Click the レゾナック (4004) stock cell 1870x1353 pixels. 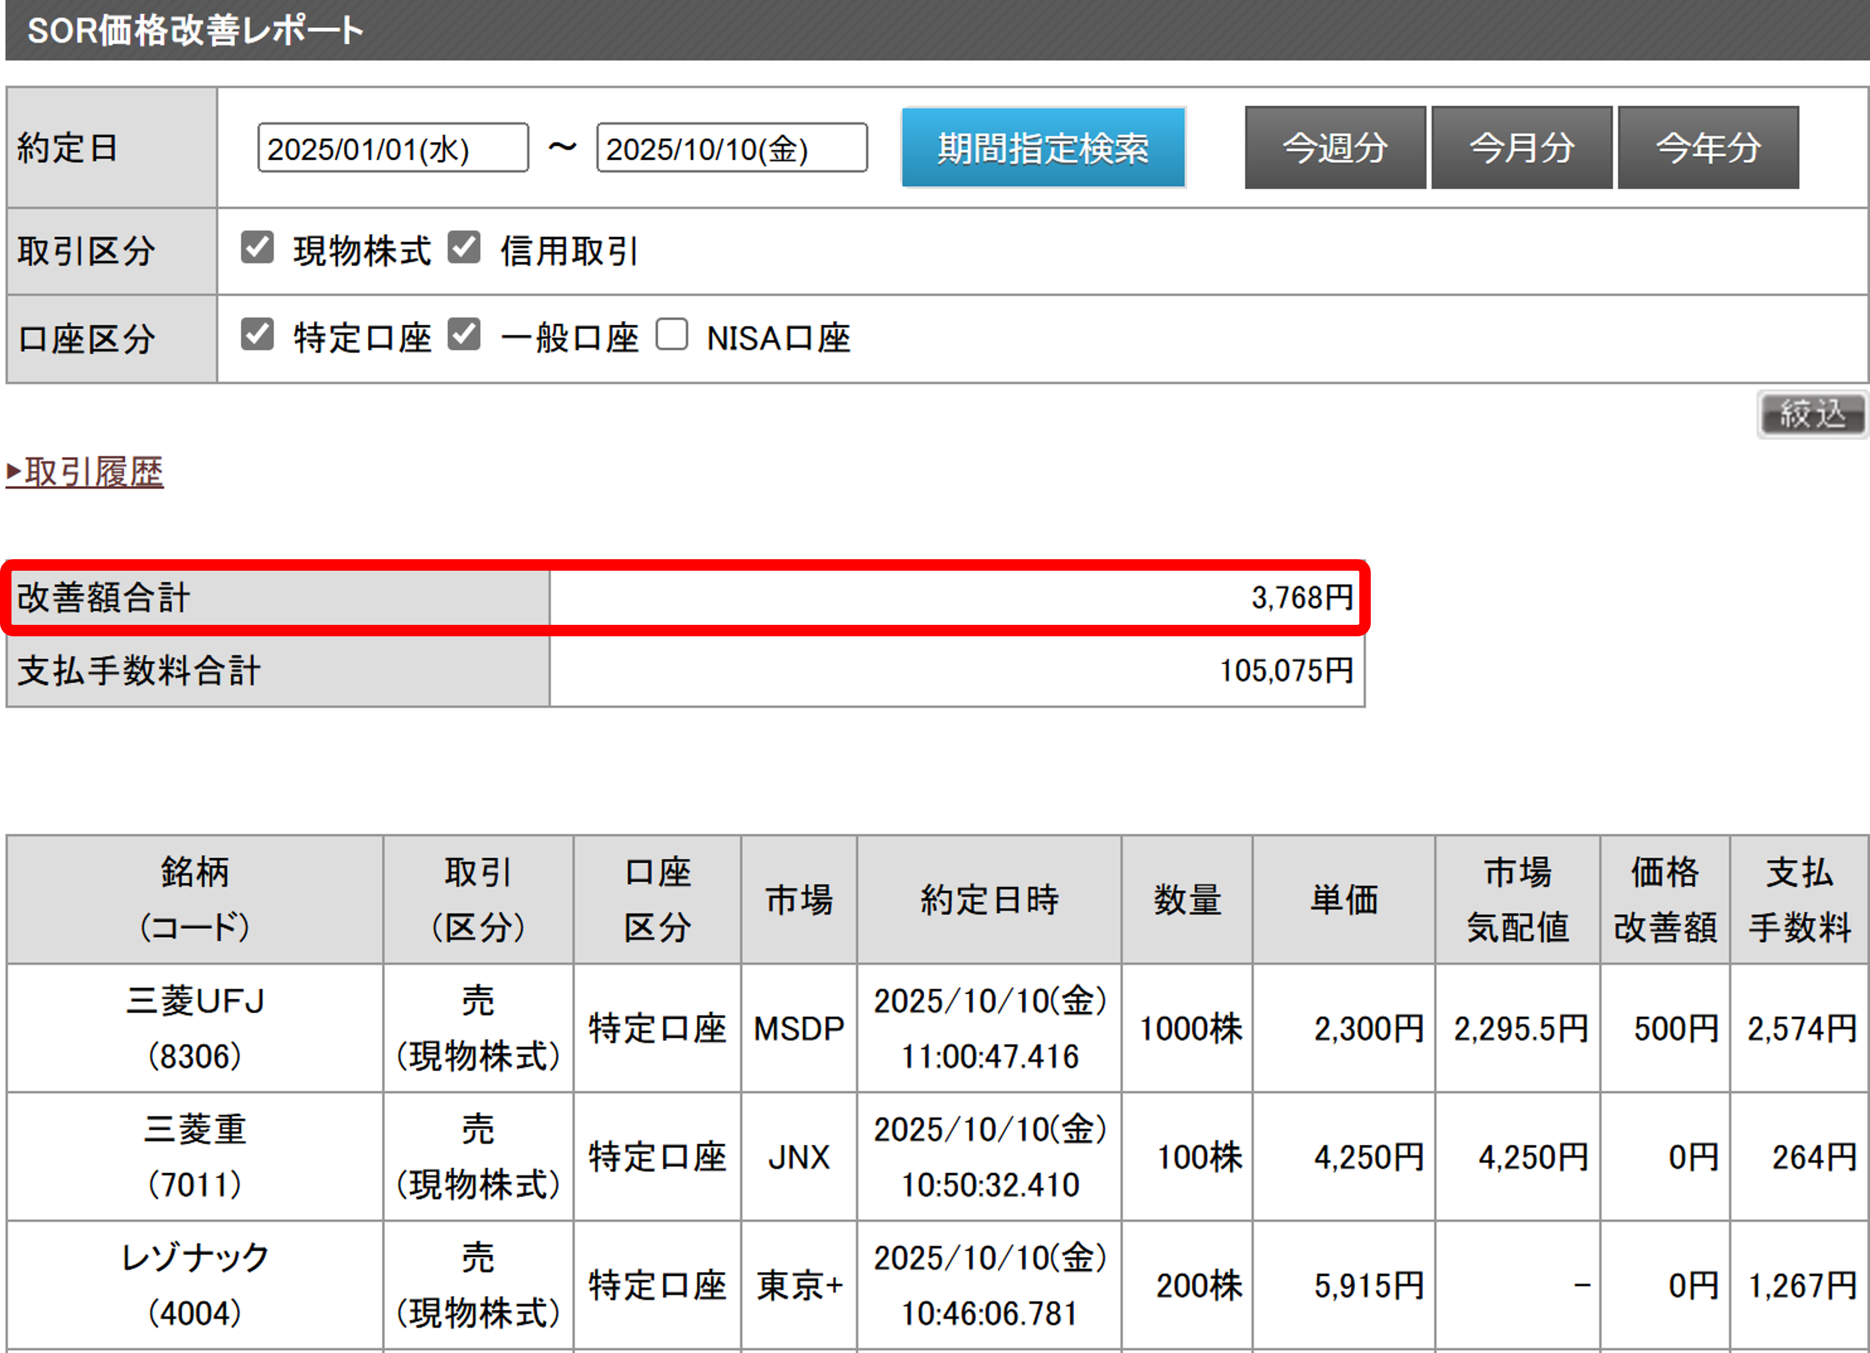coord(195,1285)
